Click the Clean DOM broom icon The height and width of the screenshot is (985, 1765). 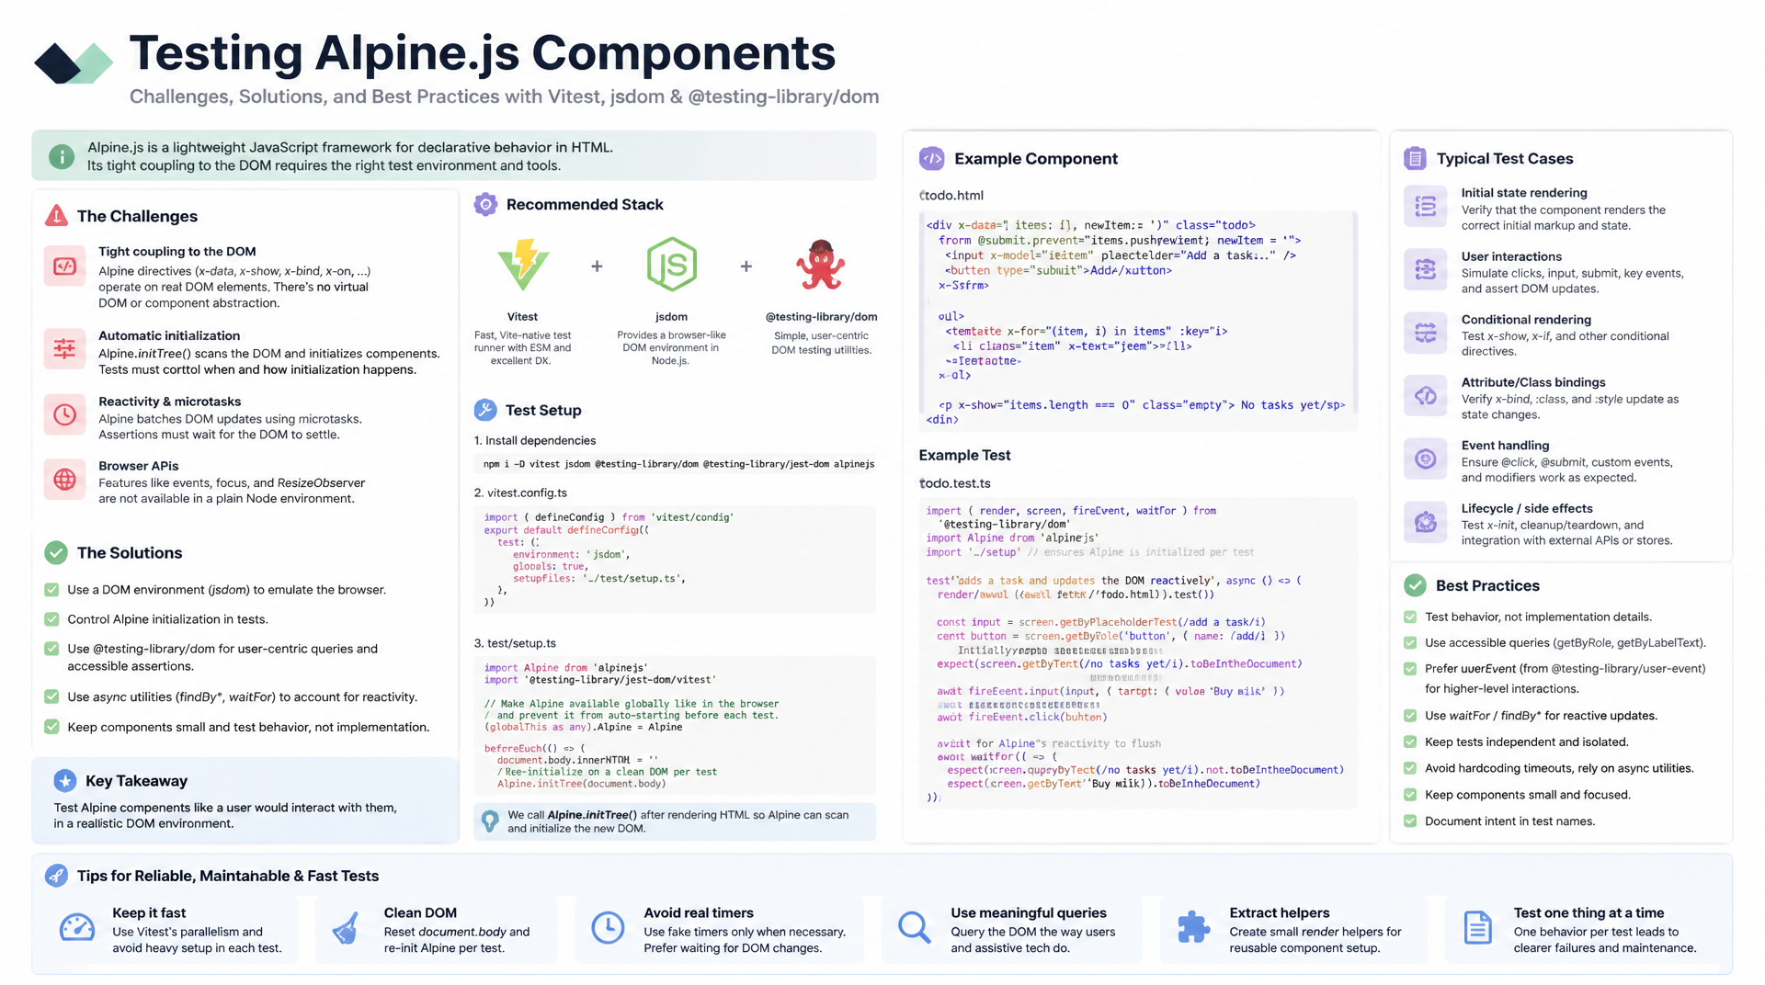[x=346, y=928]
